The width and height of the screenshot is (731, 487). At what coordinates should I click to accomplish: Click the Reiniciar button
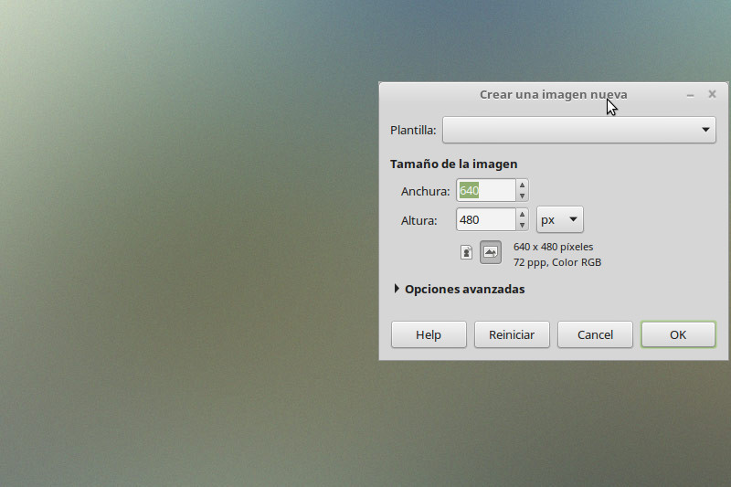[x=512, y=334]
